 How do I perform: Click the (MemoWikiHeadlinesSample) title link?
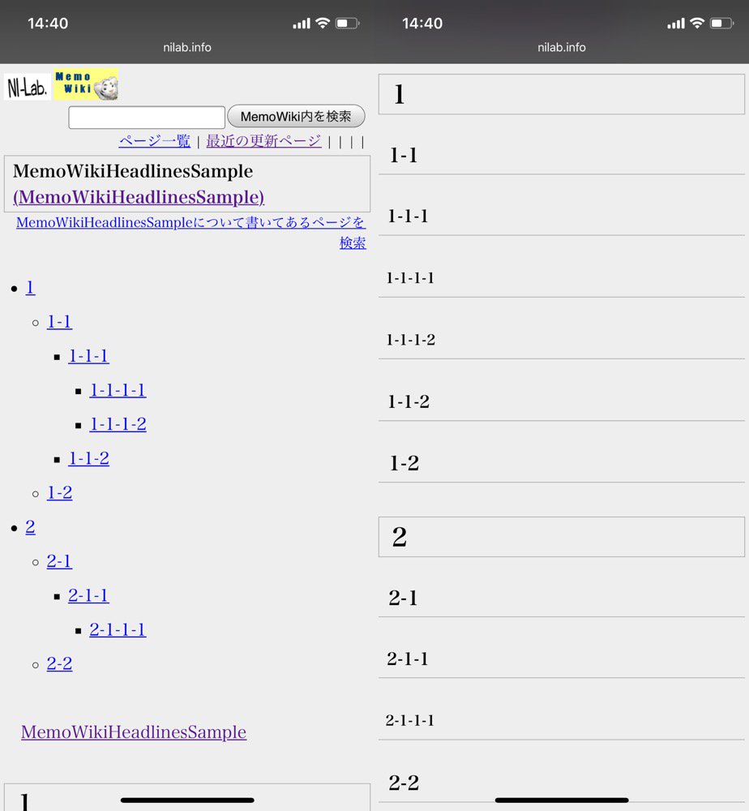139,197
